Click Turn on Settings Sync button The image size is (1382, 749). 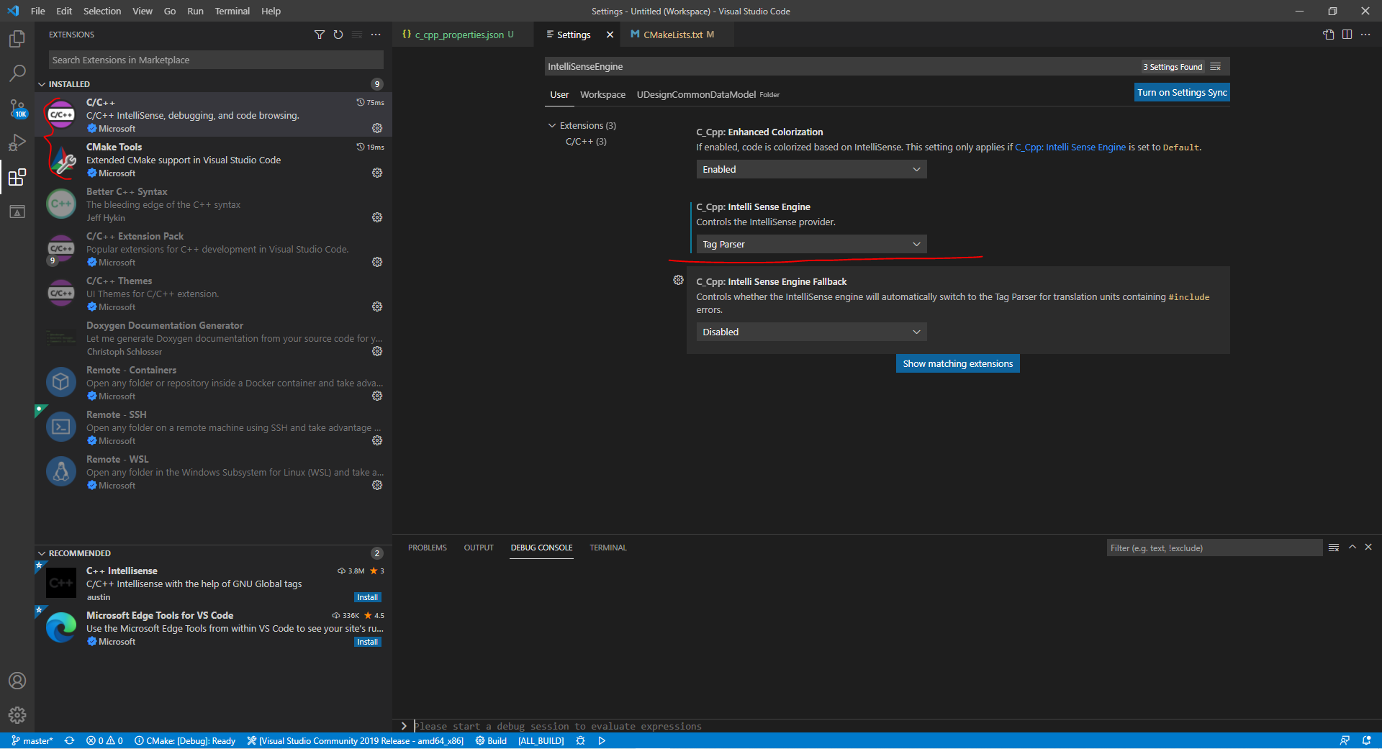(1182, 92)
